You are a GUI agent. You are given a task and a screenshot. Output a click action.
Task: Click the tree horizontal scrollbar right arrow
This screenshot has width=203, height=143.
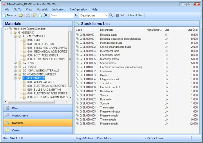[x=66, y=102]
